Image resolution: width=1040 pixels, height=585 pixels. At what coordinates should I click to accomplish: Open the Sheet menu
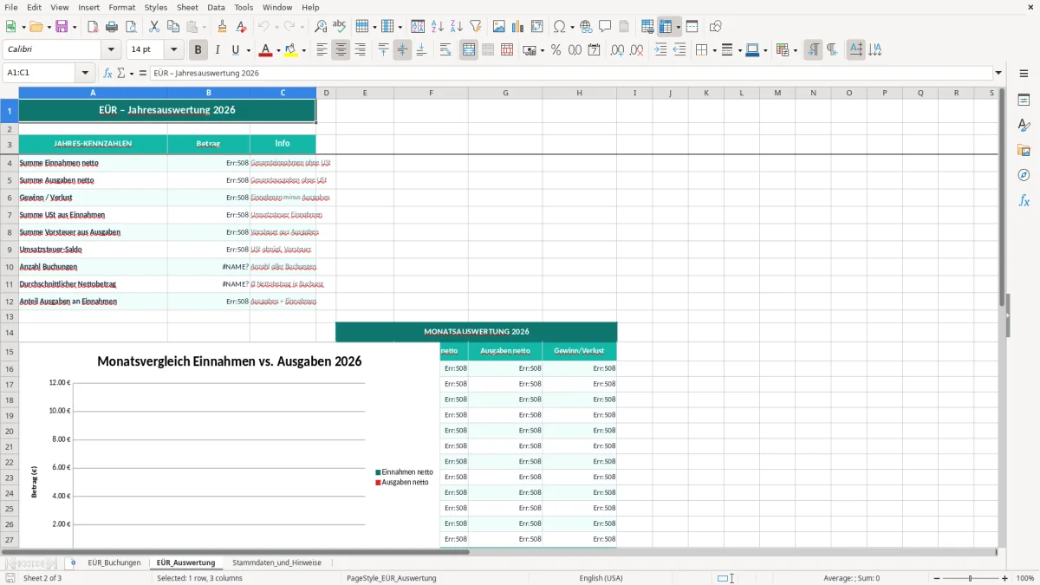pyautogui.click(x=187, y=7)
